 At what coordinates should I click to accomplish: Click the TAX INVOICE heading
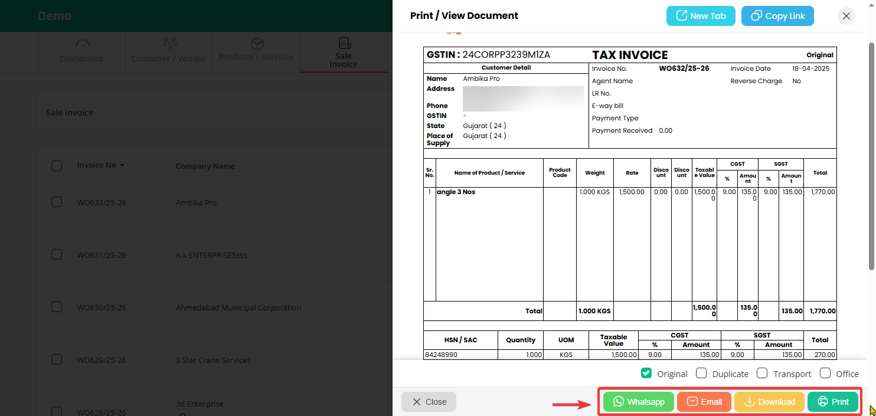(630, 55)
